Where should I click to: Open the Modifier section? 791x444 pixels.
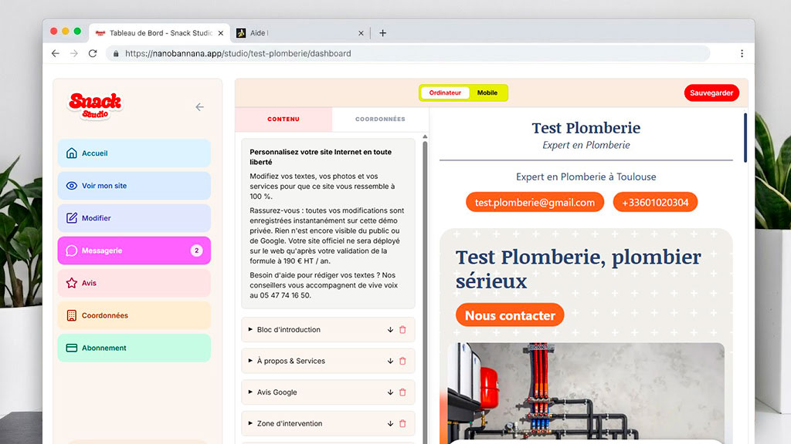[x=134, y=218]
